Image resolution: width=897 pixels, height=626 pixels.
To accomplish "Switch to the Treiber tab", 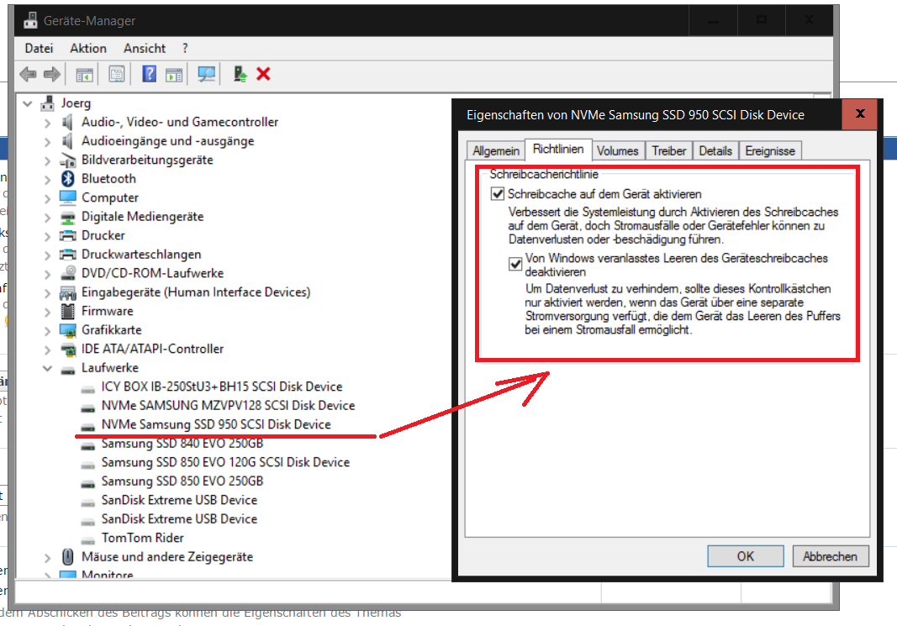I will 668,151.
